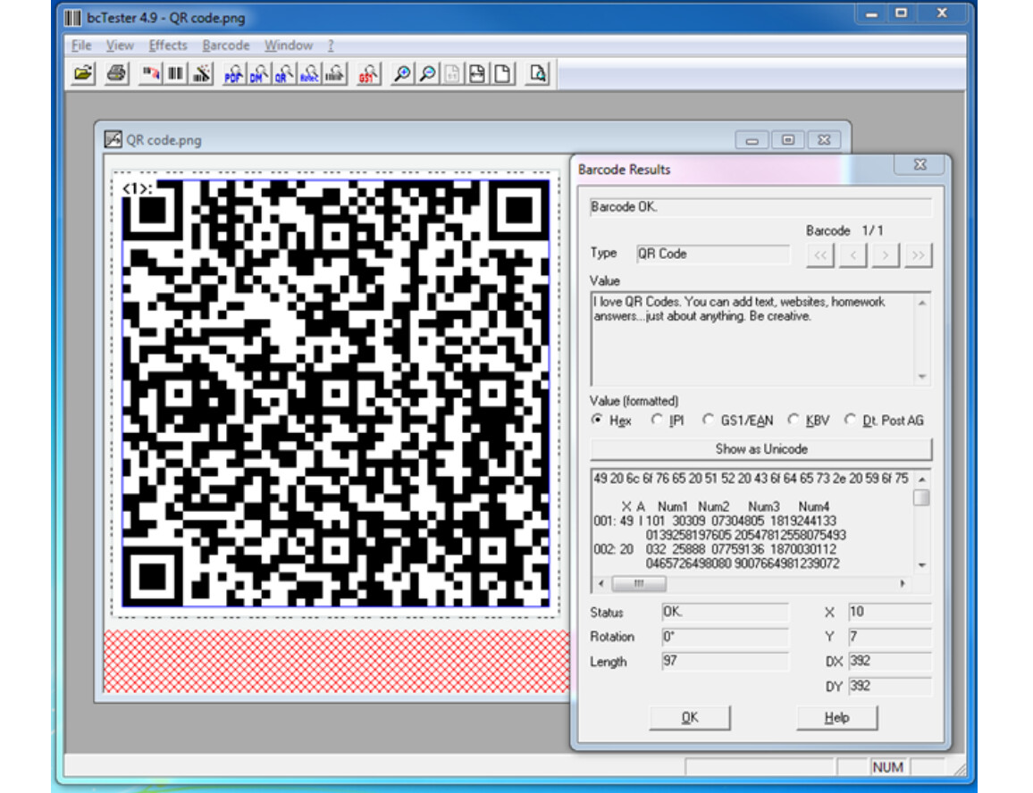Image resolution: width=1033 pixels, height=793 pixels.
Task: Zoom out with the minus magnifier icon
Action: point(428,74)
